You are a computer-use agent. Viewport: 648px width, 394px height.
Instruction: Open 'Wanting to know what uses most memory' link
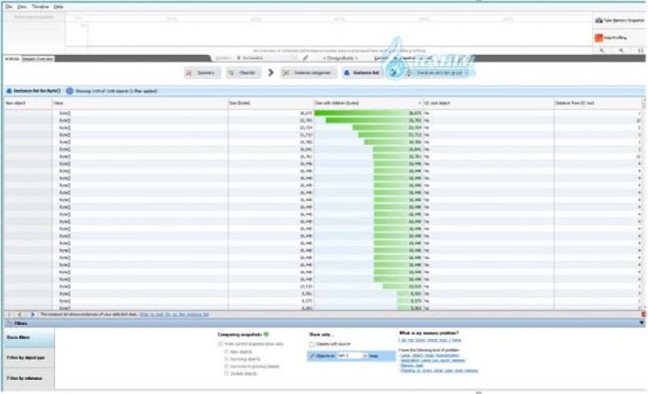(x=439, y=370)
